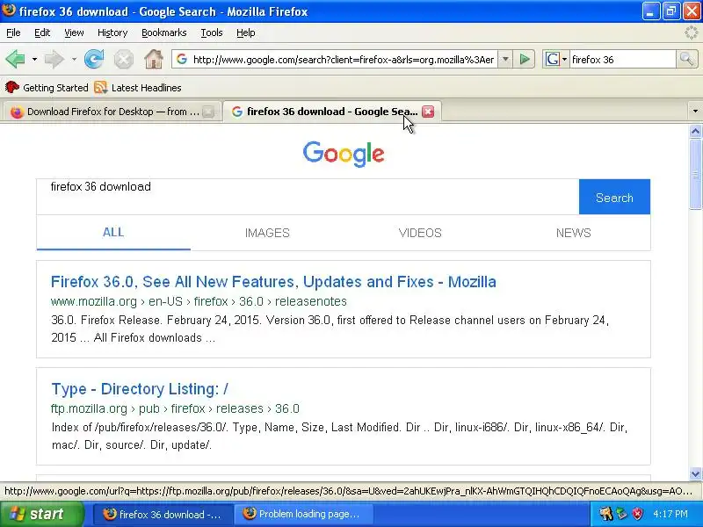The width and height of the screenshot is (703, 527).
Task: Click the vertical scrollbar thumb
Action: tap(695, 174)
